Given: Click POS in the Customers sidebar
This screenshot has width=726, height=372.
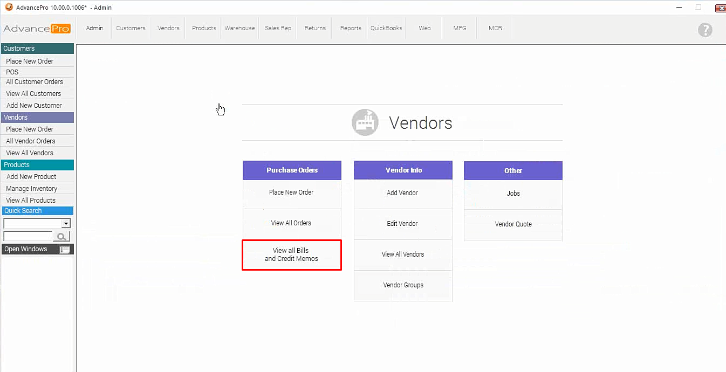Looking at the screenshot, I should [x=12, y=72].
